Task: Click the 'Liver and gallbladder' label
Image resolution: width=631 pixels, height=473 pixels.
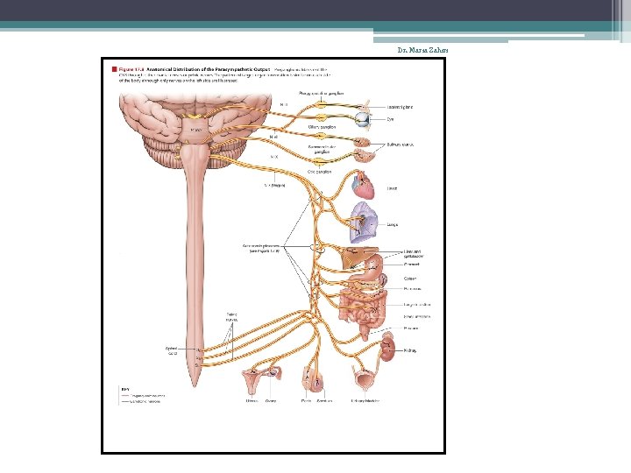Action: pos(414,253)
